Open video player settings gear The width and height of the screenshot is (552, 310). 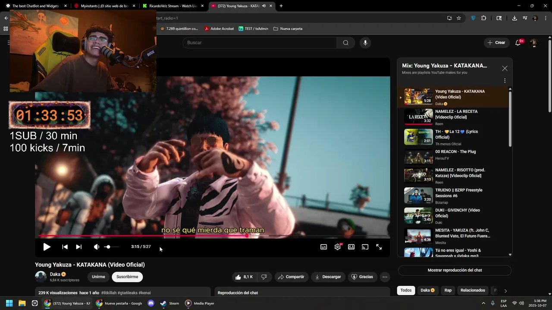(338, 247)
